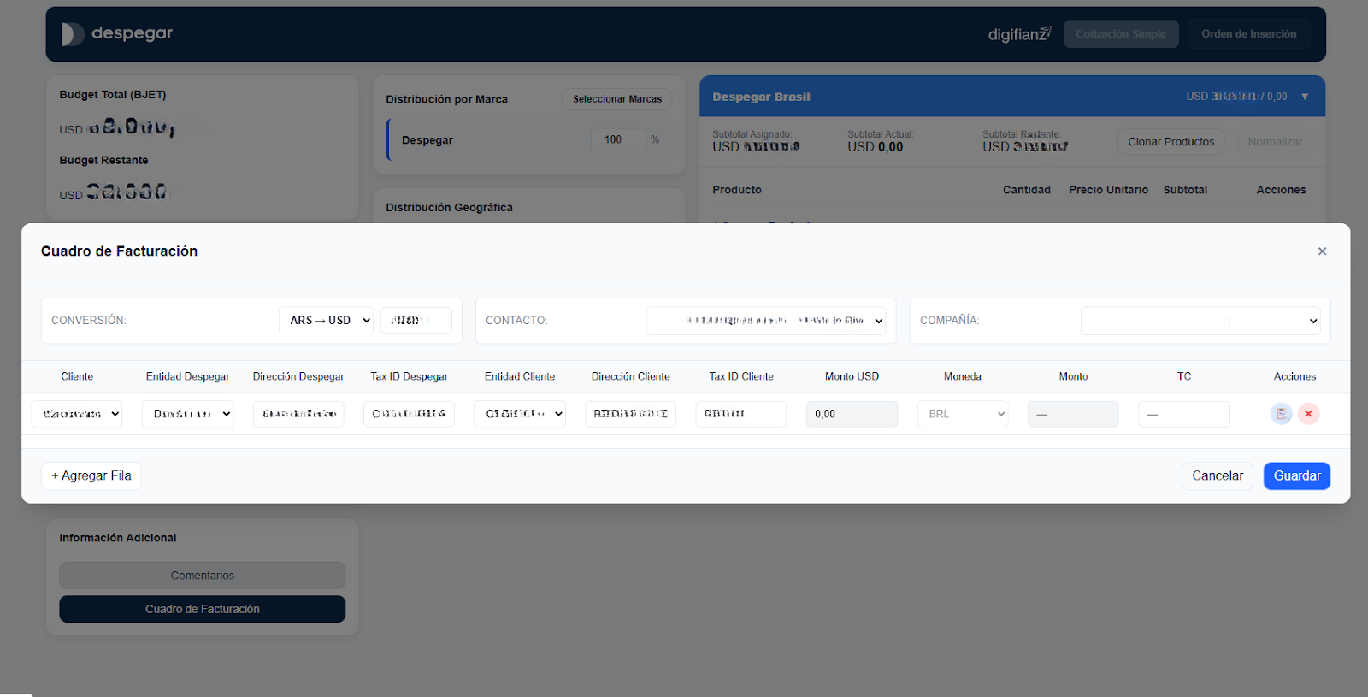
Task: Click the copy row icon in Acciones
Action: coord(1281,414)
